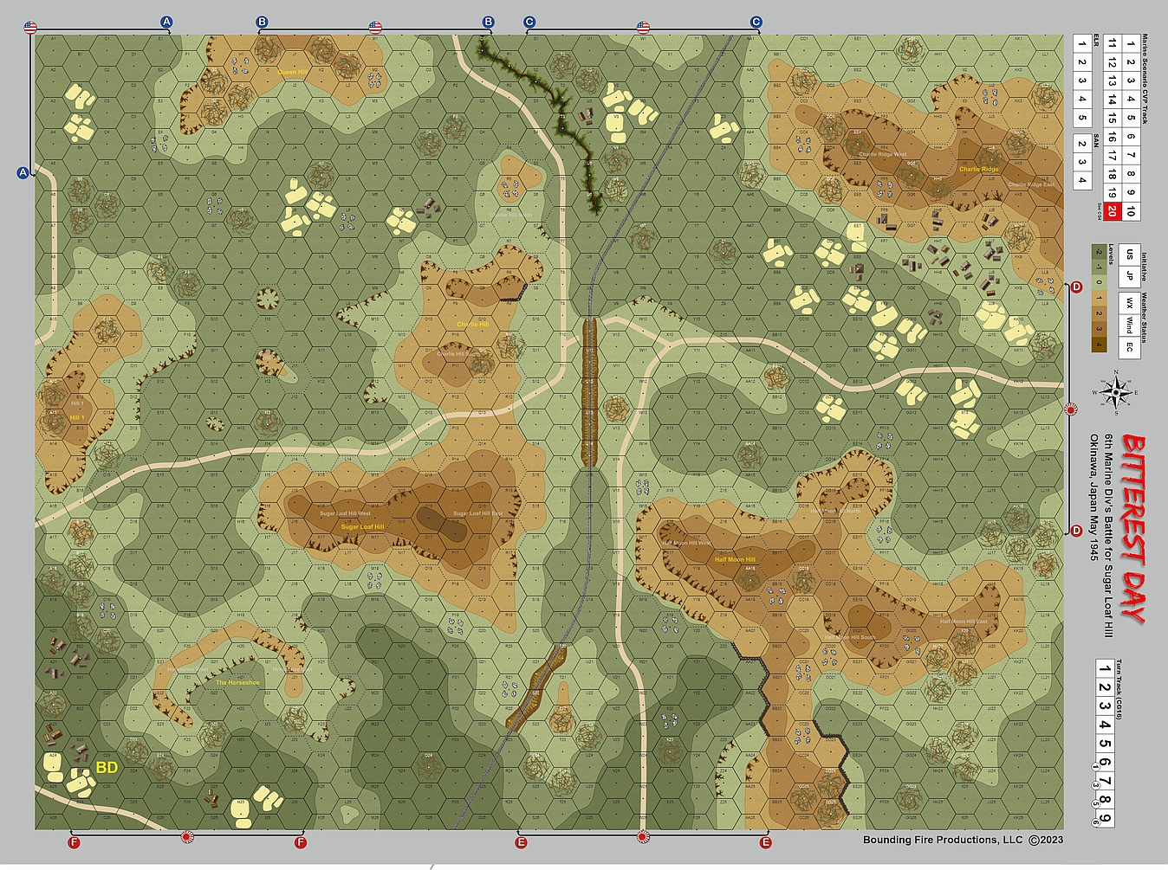
Task: Click turn 9 on the Turn Track
Action: point(1104,818)
